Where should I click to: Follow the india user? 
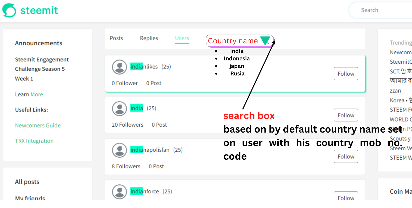[x=346, y=115]
